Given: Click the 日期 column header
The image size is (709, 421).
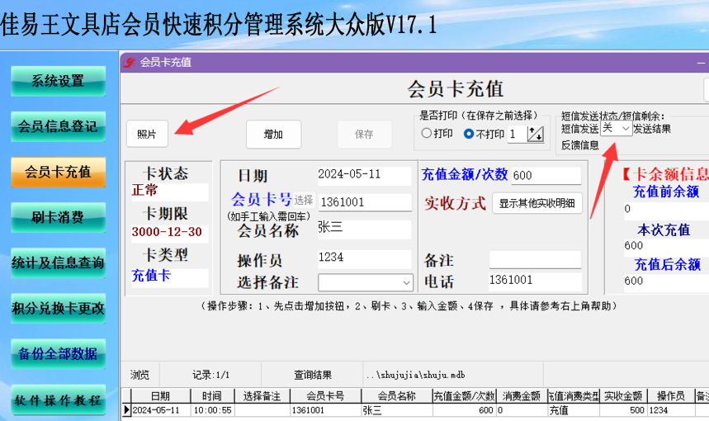Looking at the screenshot, I should coord(160,396).
